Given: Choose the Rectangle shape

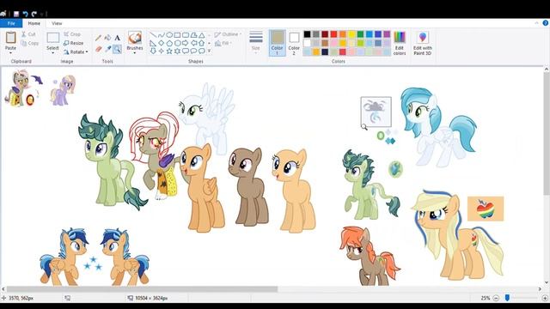Looking at the screenshot, I should click(x=177, y=35).
